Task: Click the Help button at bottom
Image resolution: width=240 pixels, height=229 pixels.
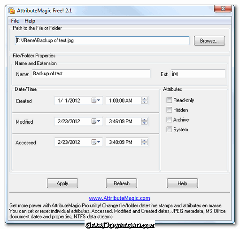Action: 182,183
